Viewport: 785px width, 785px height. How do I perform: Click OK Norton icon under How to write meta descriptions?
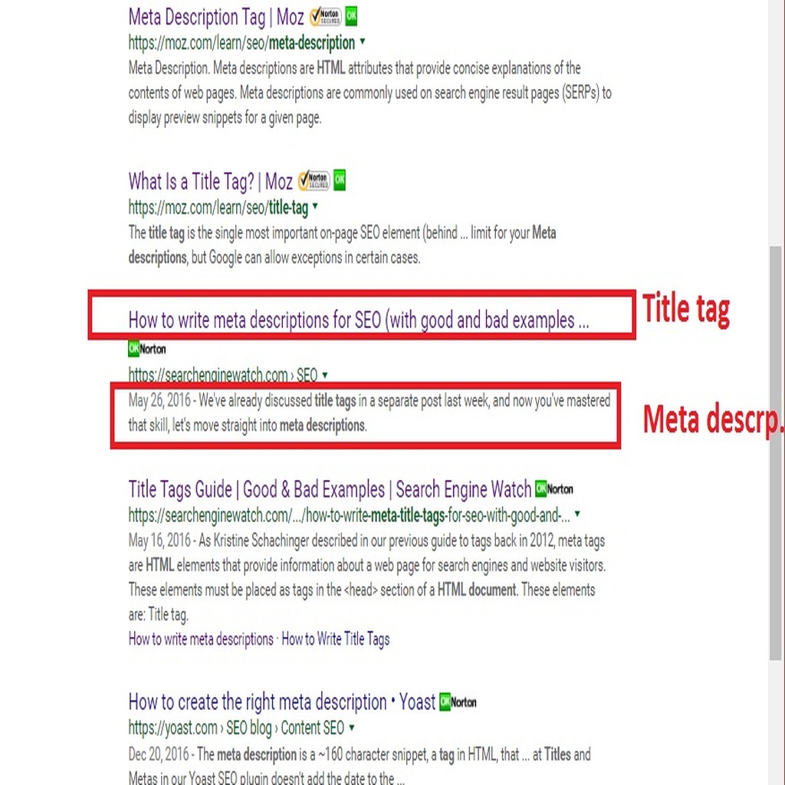146,349
